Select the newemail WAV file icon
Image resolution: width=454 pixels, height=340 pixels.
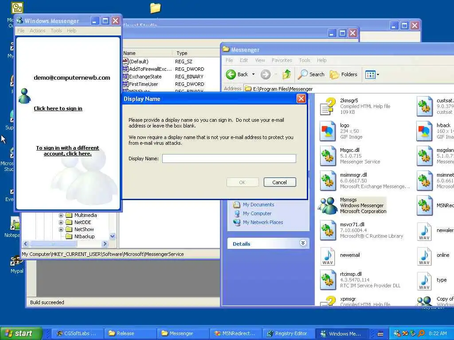click(x=328, y=256)
